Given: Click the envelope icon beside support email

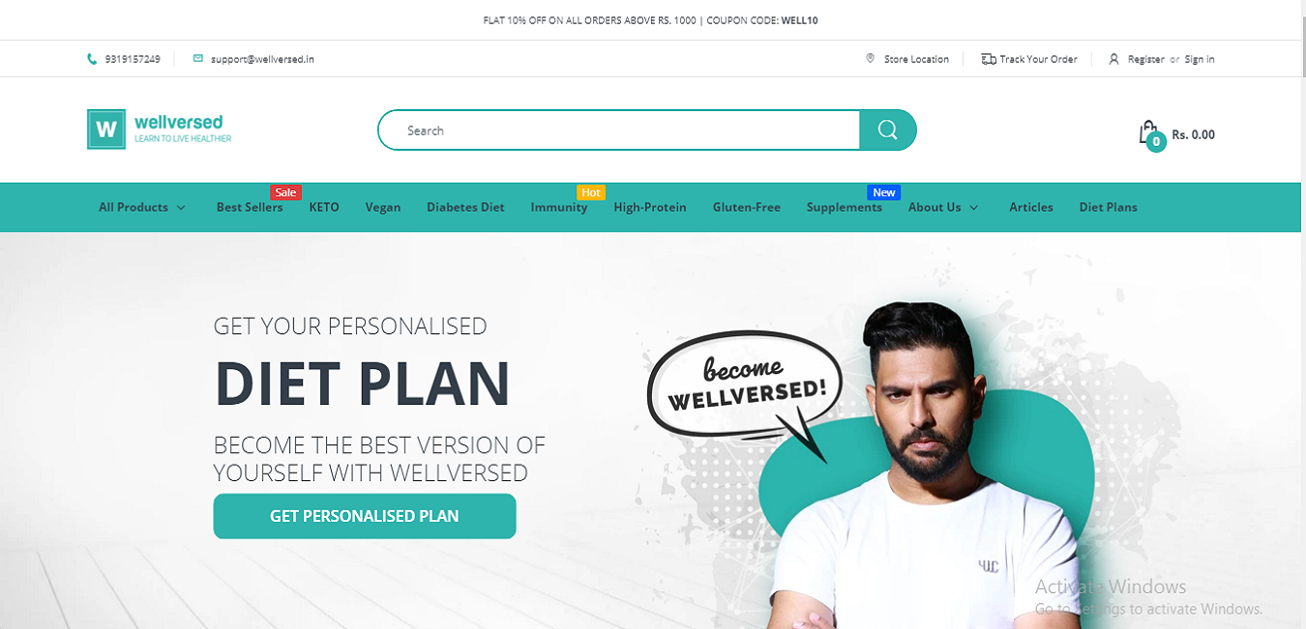Looking at the screenshot, I should (198, 59).
